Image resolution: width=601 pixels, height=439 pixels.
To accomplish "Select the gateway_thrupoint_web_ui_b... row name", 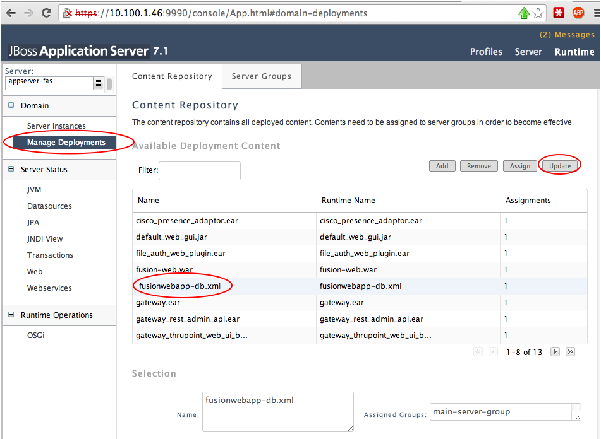I will click(191, 336).
